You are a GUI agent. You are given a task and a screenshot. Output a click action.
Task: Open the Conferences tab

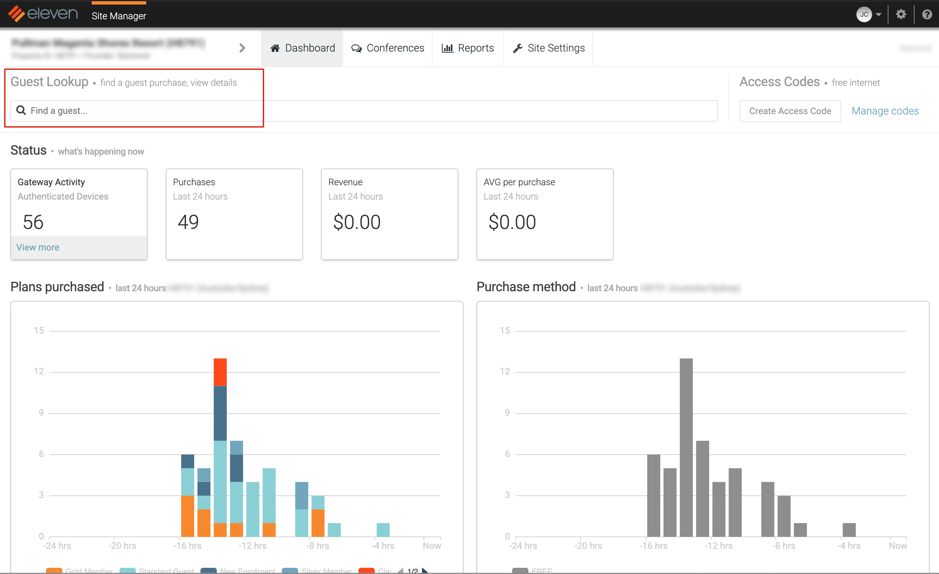point(387,48)
